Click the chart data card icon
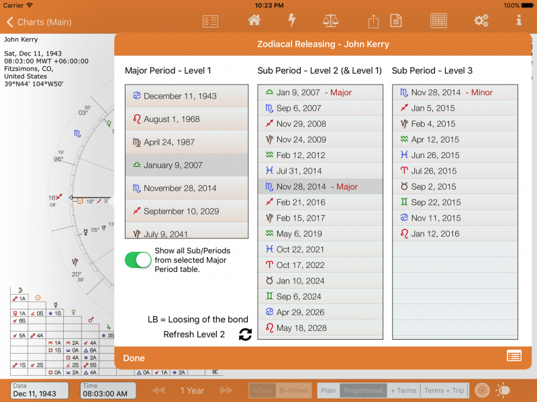 click(x=210, y=21)
